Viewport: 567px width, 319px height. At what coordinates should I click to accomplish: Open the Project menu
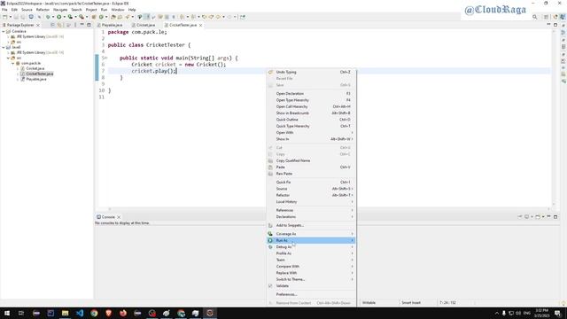pos(91,10)
